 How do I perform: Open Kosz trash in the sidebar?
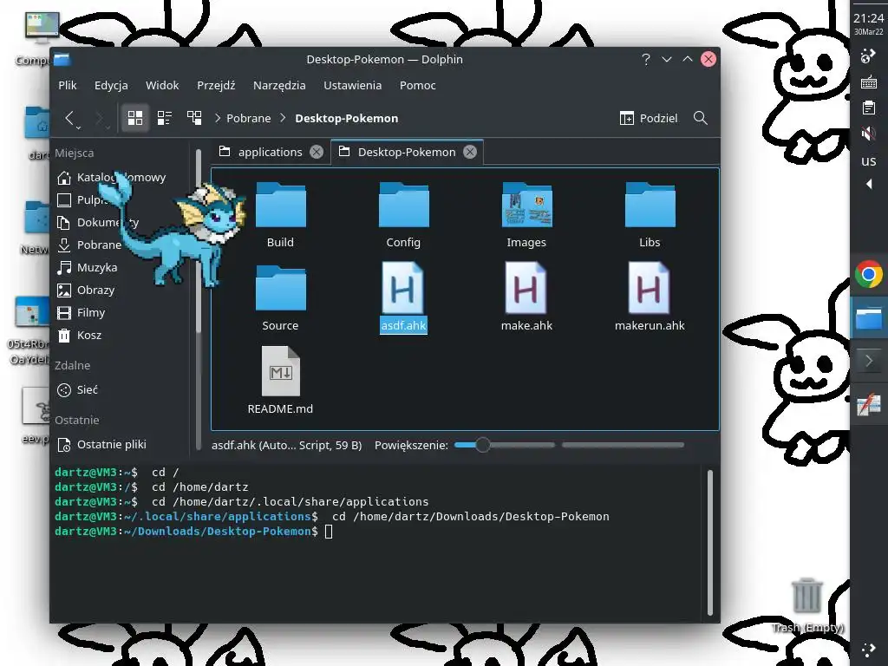click(89, 336)
